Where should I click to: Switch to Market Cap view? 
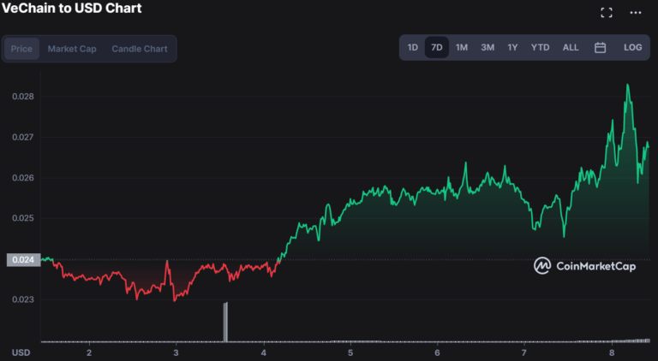pos(72,49)
